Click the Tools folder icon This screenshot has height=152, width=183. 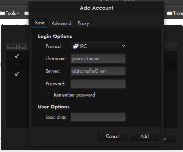(2, 13)
